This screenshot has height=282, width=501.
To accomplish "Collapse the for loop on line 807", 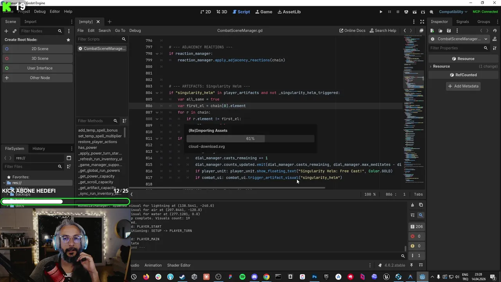I will (157, 112).
